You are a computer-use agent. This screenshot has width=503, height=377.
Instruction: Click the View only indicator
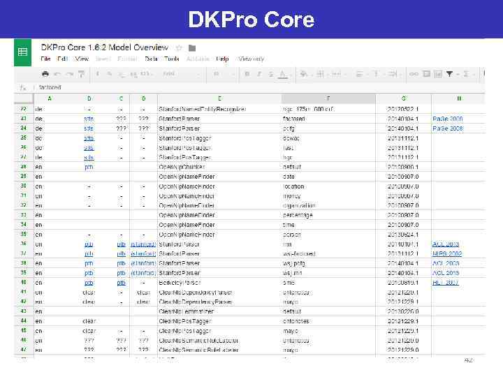[251, 59]
